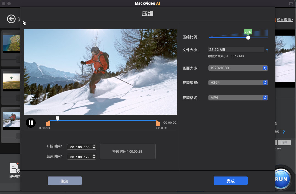Screen dimensions: 296x194
Task: Click the question mark icon beside file size
Action: (267, 50)
